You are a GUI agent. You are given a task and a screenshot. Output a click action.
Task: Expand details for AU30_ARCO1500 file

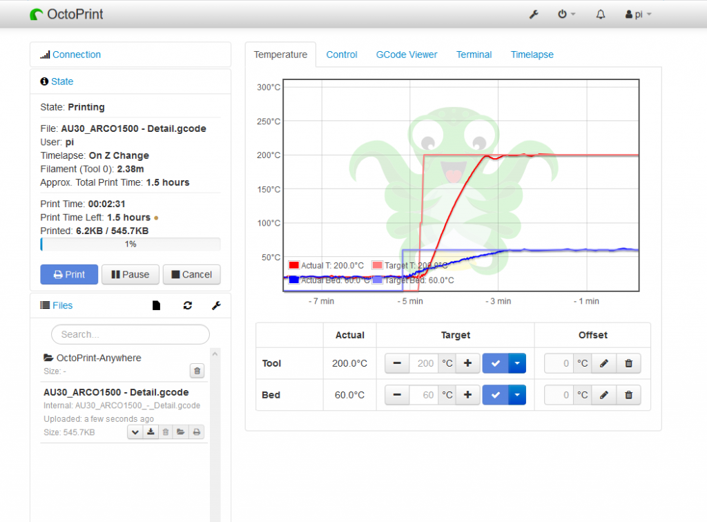coord(135,432)
